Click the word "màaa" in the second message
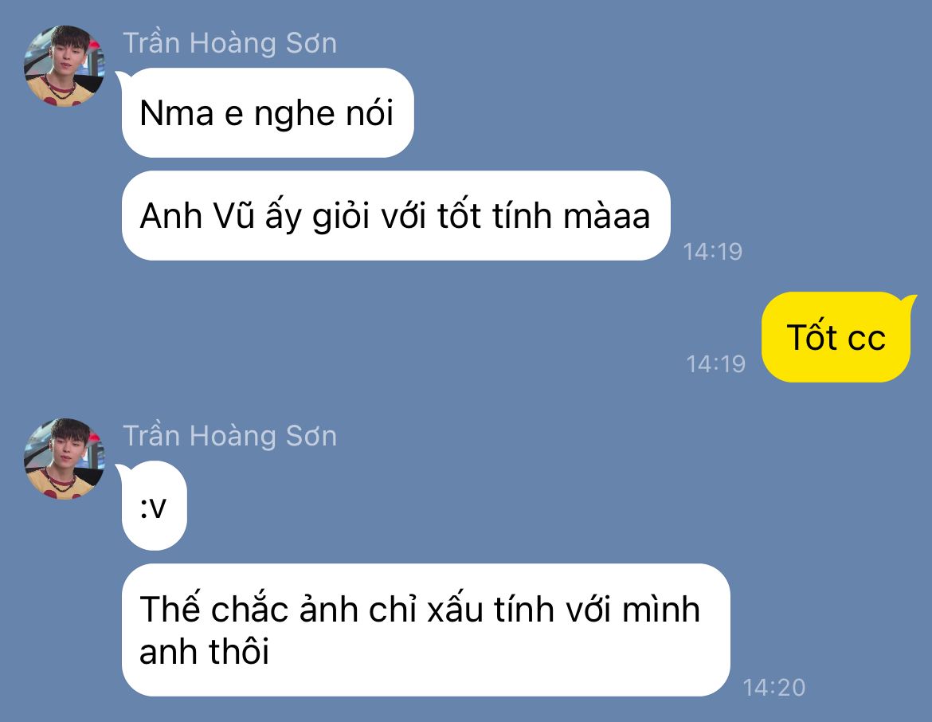Viewport: 932px width, 722px height. point(606,216)
